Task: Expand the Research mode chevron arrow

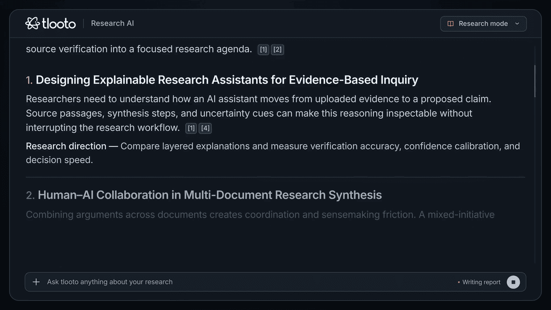Action: point(517,24)
